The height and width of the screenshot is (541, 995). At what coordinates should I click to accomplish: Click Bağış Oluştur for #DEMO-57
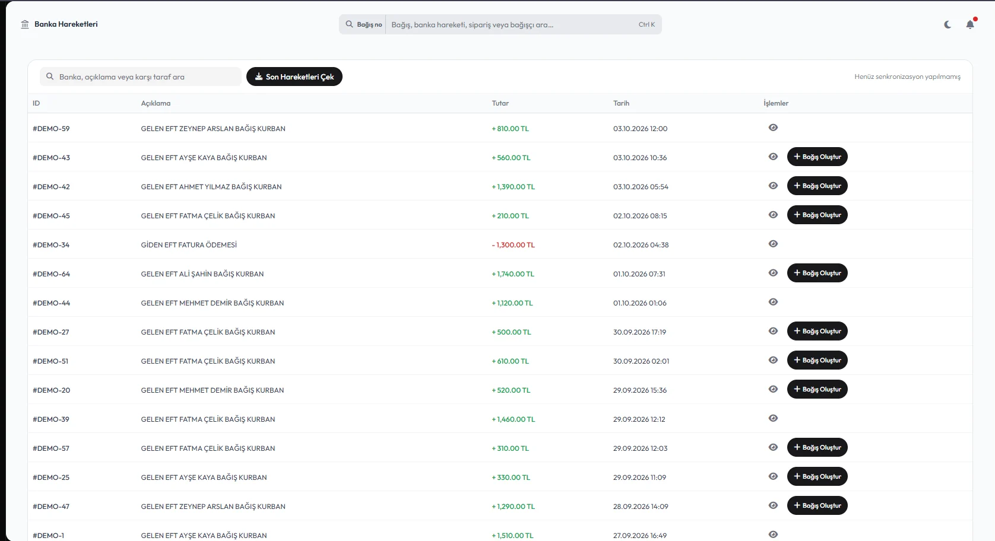click(817, 447)
